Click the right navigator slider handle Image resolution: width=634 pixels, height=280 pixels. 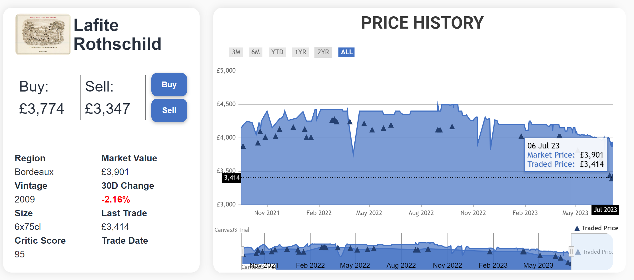pyautogui.click(x=571, y=251)
